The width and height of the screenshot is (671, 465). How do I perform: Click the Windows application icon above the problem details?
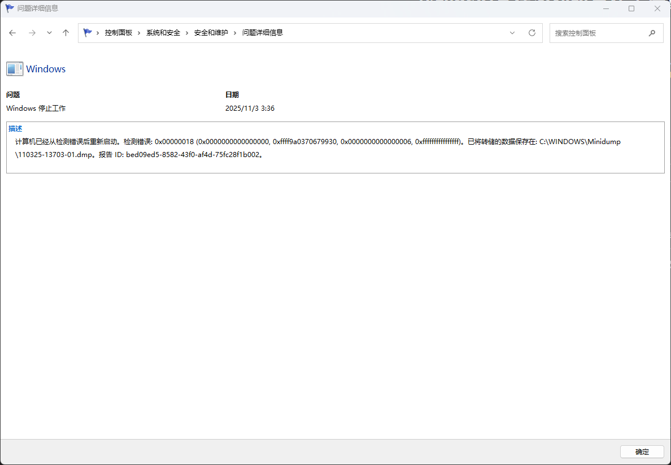pos(14,68)
